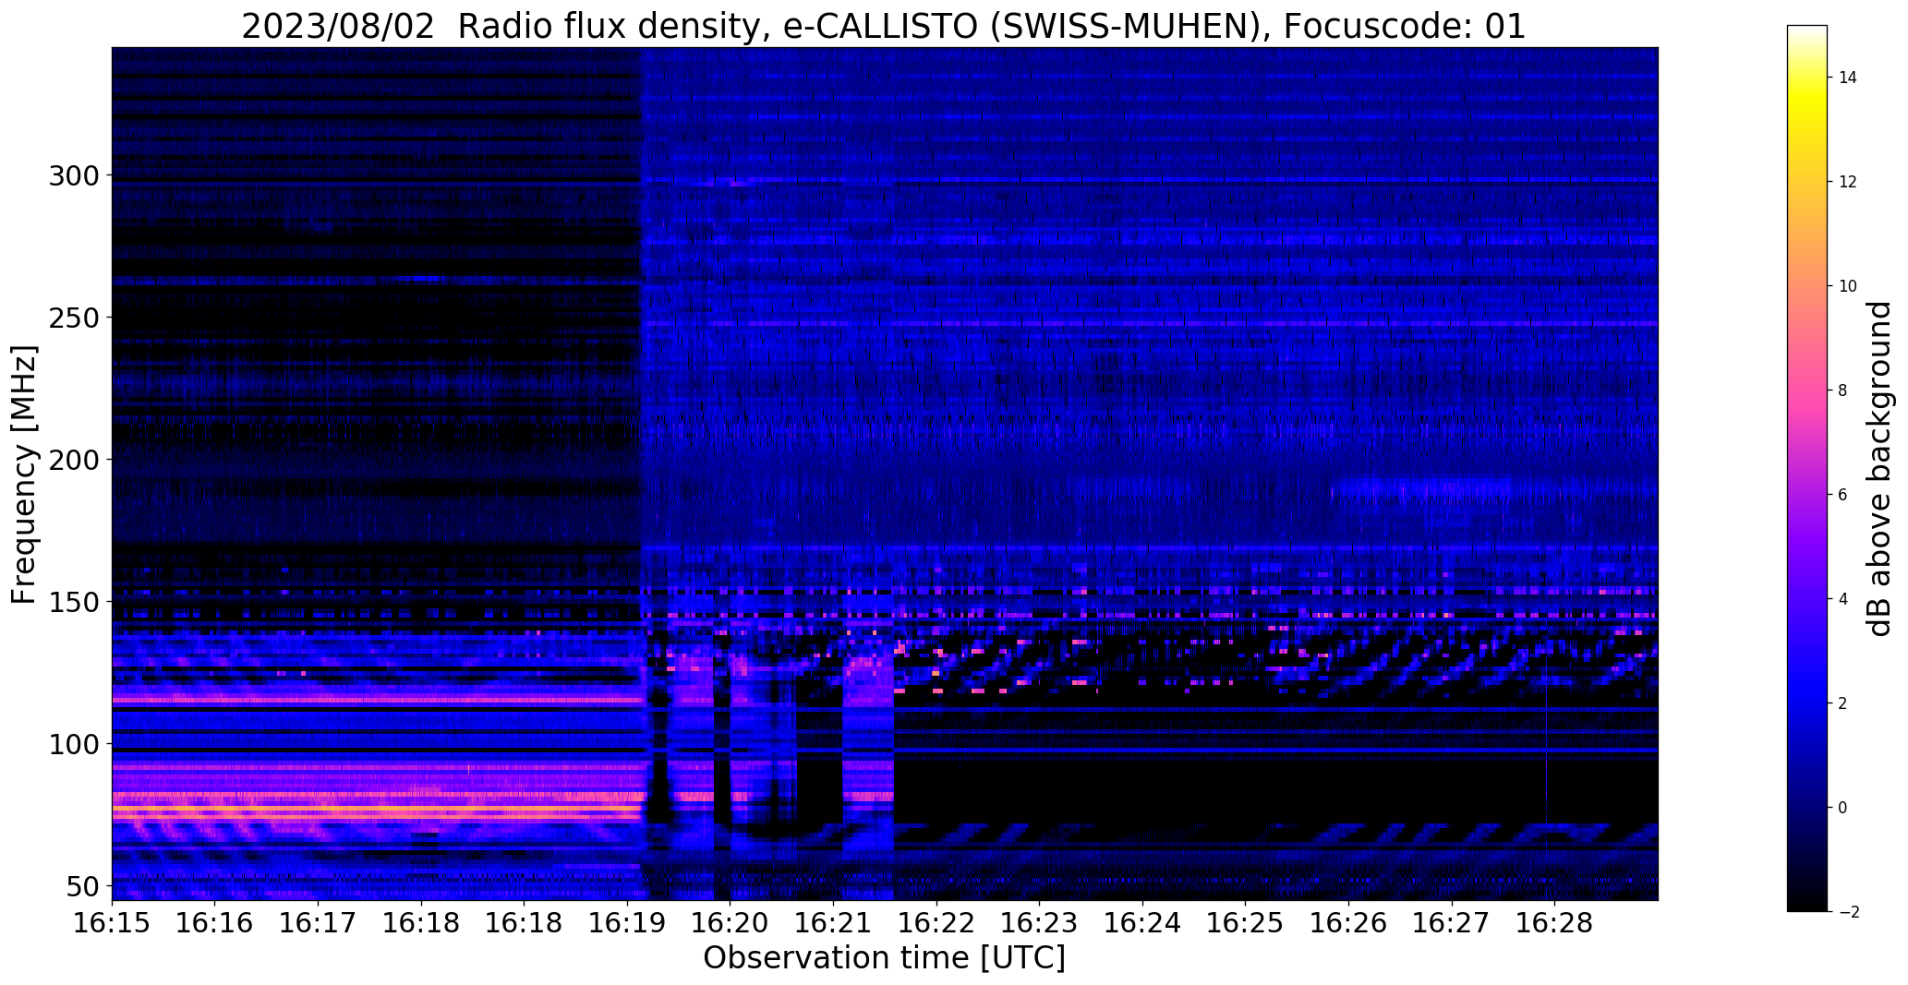Click the 16:19 time tick label
The width and height of the screenshot is (1908, 985).
pyautogui.click(x=627, y=923)
